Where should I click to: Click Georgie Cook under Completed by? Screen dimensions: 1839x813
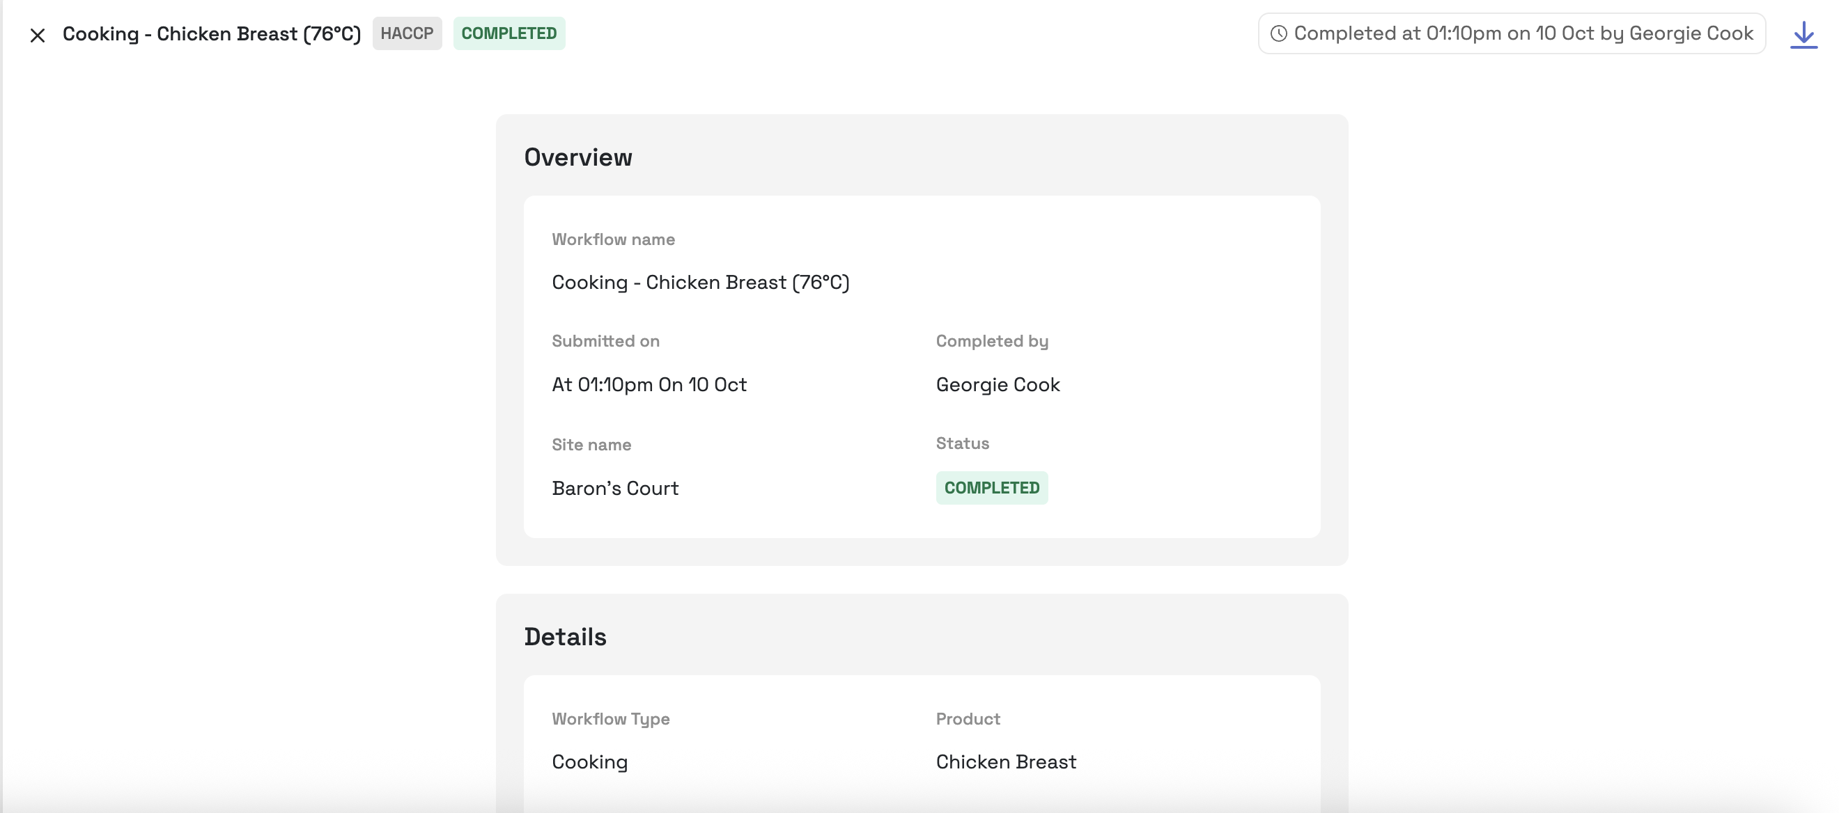[998, 385]
